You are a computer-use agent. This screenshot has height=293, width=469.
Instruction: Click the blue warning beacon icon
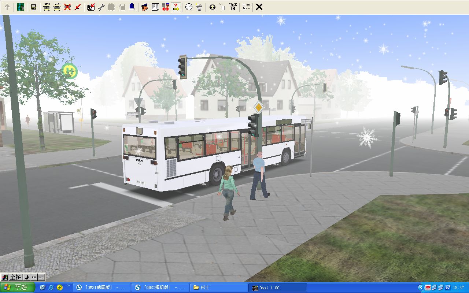point(132,7)
